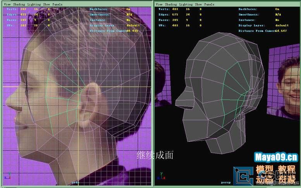Open Shading menu in side view panel
Image resolution: width=301 pixels, height=188 pixels.
(x=19, y=4)
